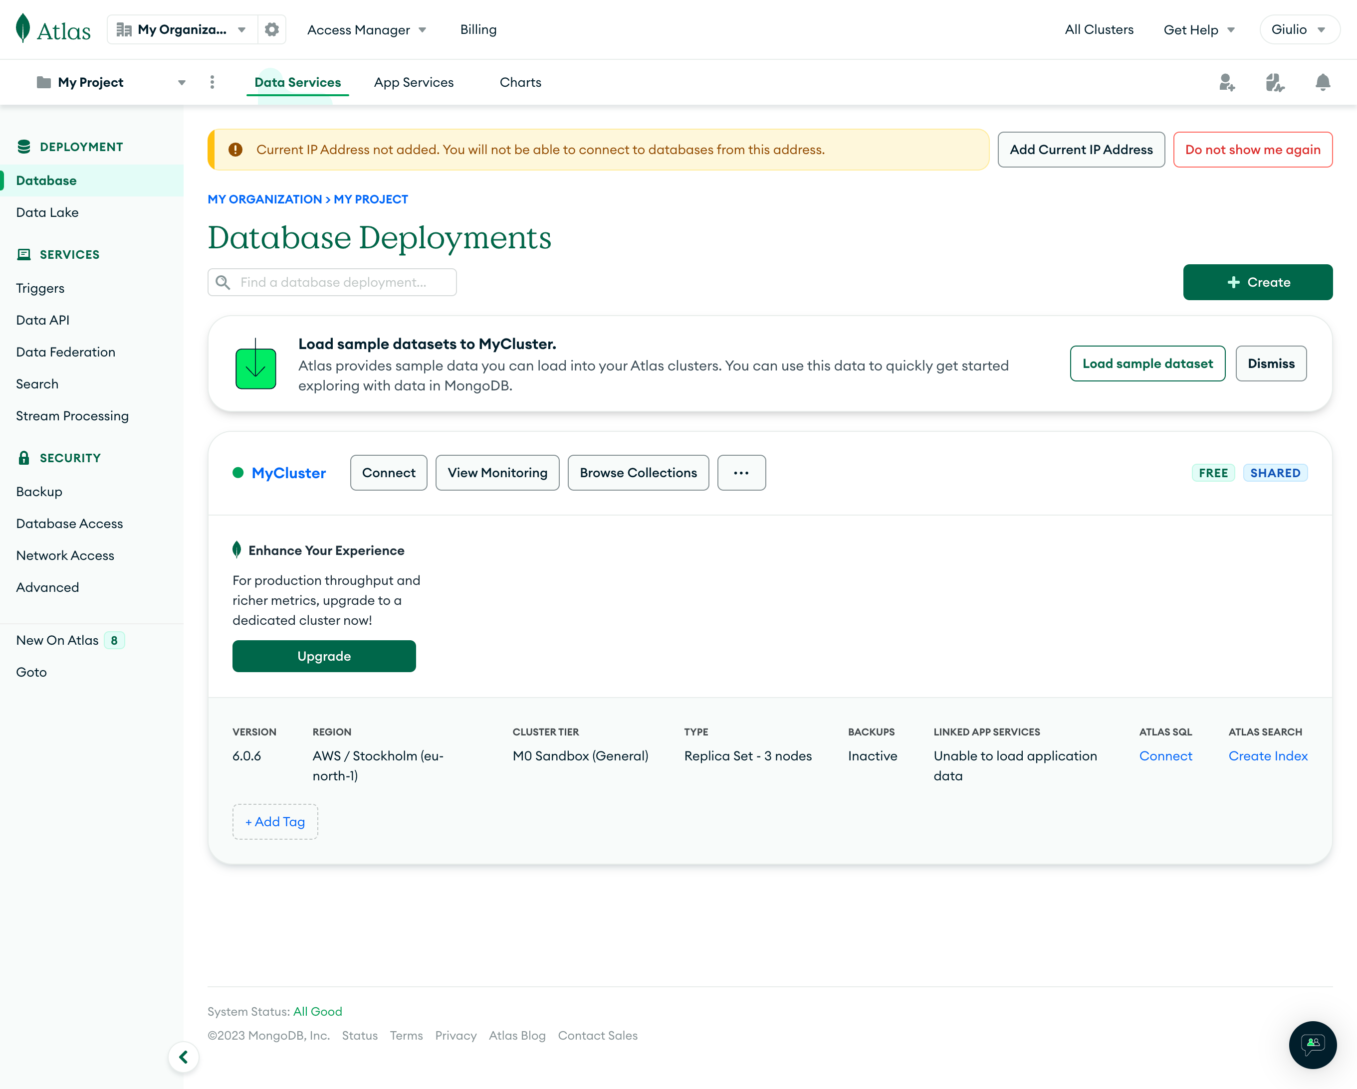
Task: Open the notifications bell
Action: (1323, 82)
